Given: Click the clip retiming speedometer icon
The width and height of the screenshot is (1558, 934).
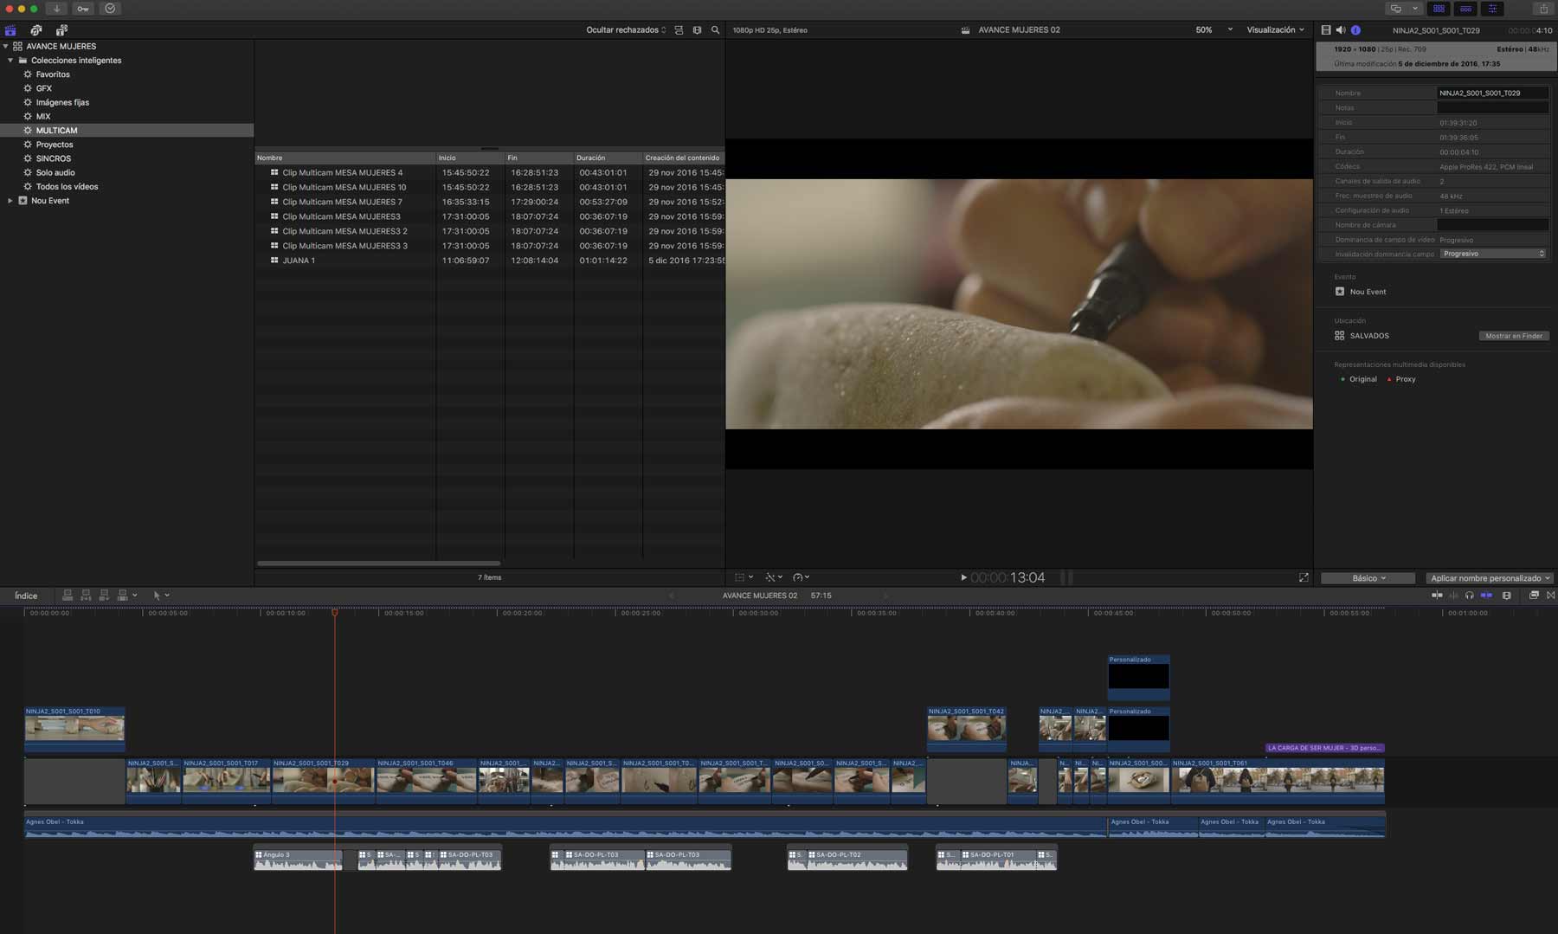Looking at the screenshot, I should (801, 577).
